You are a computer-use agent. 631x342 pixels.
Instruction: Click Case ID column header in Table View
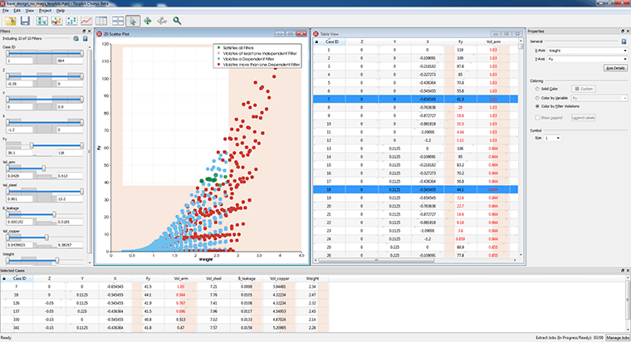click(x=332, y=42)
